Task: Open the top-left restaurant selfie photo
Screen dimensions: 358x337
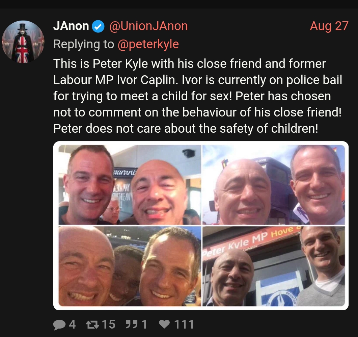Action: pos(130,185)
